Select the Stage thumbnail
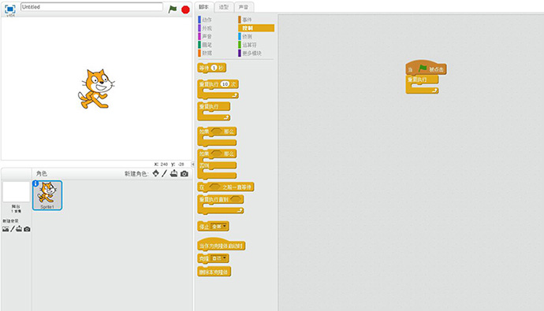The image size is (544, 311). point(16,191)
